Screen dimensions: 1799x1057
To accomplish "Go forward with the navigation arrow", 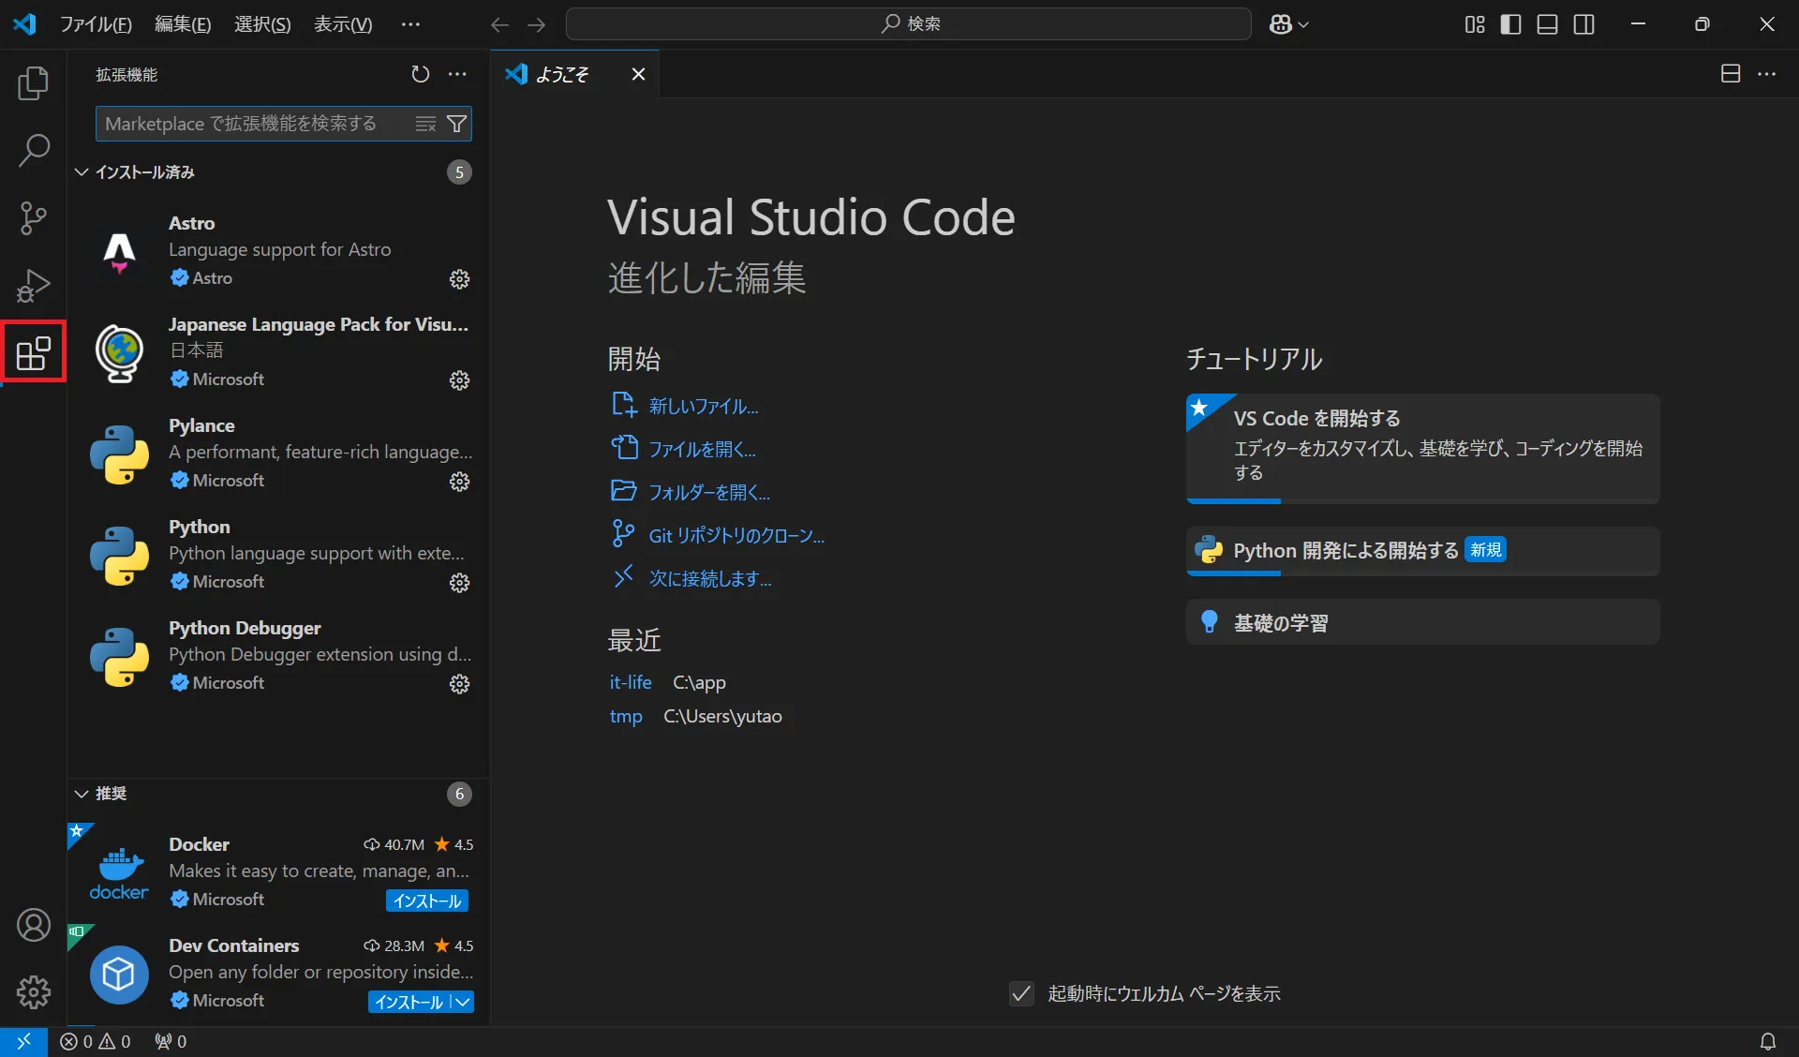I will (x=537, y=24).
